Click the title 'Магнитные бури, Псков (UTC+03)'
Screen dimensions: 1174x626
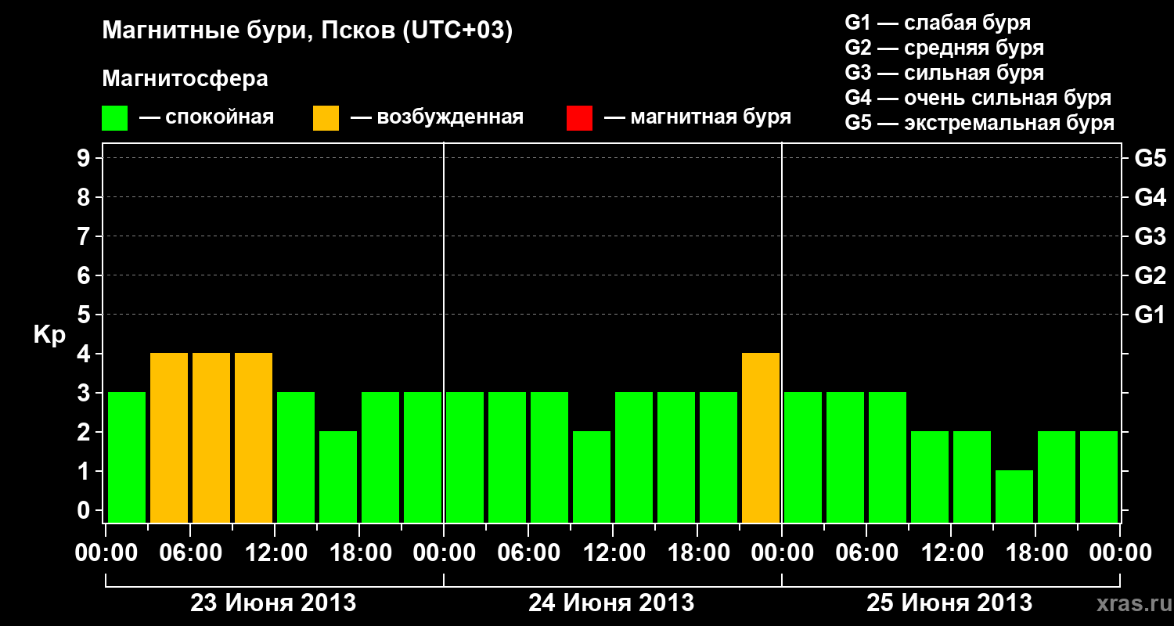pyautogui.click(x=308, y=31)
